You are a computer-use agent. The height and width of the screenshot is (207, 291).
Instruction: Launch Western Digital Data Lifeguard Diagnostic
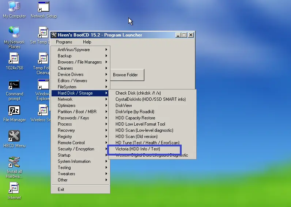pyautogui.click(x=152, y=155)
